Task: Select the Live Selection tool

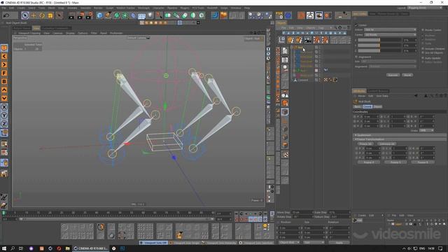Action: coord(25,15)
